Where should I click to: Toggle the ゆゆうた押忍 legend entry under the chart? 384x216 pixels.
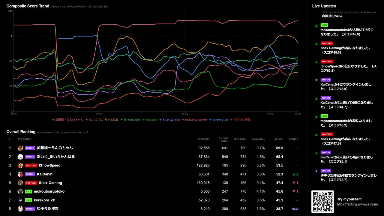[x=240, y=120]
